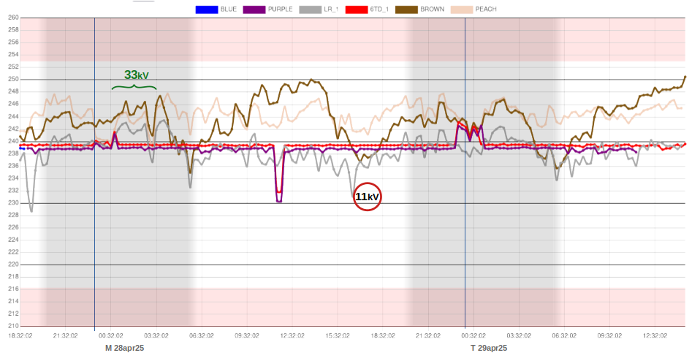Image resolution: width=700 pixels, height=361 pixels.
Task: Click the first 06:32:02 time tick
Action: click(x=202, y=335)
